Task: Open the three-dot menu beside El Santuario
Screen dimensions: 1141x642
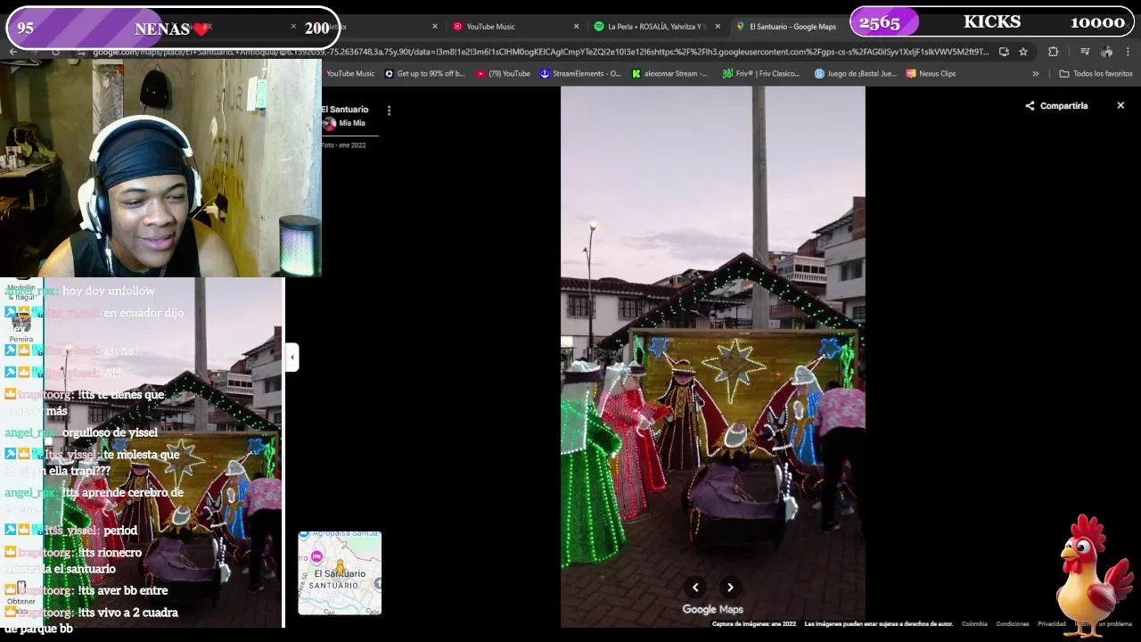Action: click(389, 111)
